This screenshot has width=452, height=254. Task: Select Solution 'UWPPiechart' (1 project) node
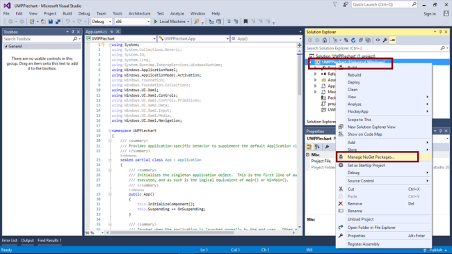[x=346, y=56]
